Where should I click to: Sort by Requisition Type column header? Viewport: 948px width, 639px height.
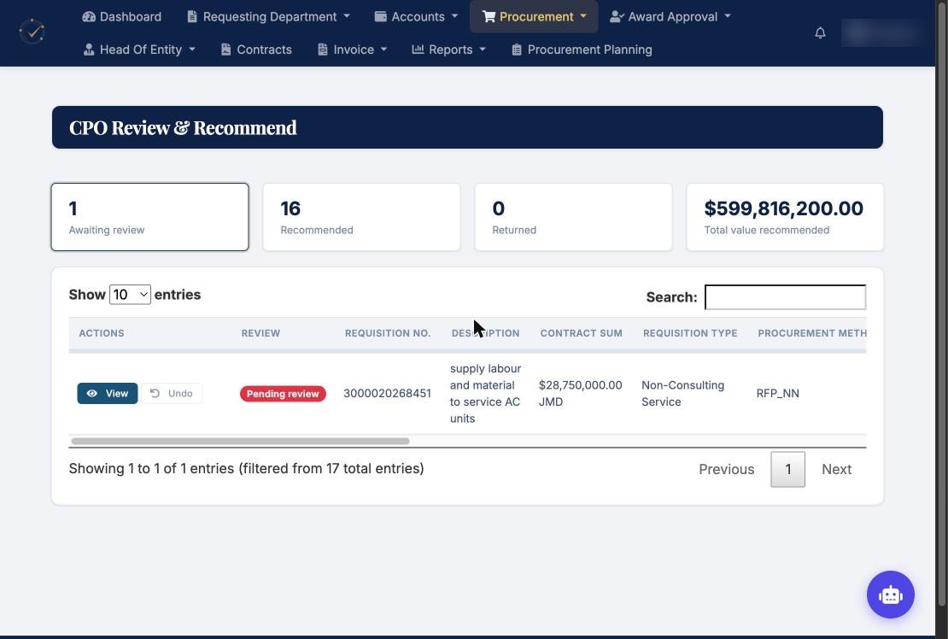click(690, 333)
